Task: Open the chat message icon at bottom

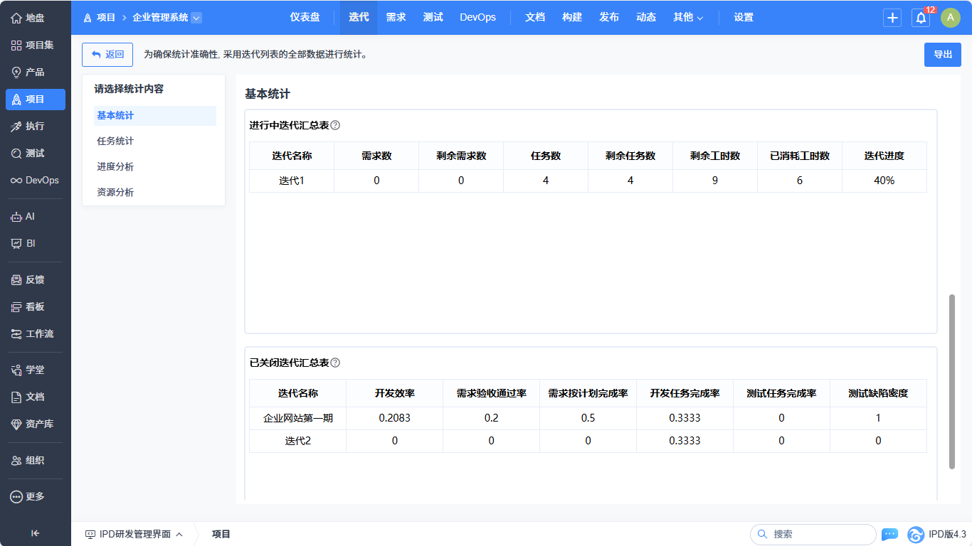Action: point(889,534)
